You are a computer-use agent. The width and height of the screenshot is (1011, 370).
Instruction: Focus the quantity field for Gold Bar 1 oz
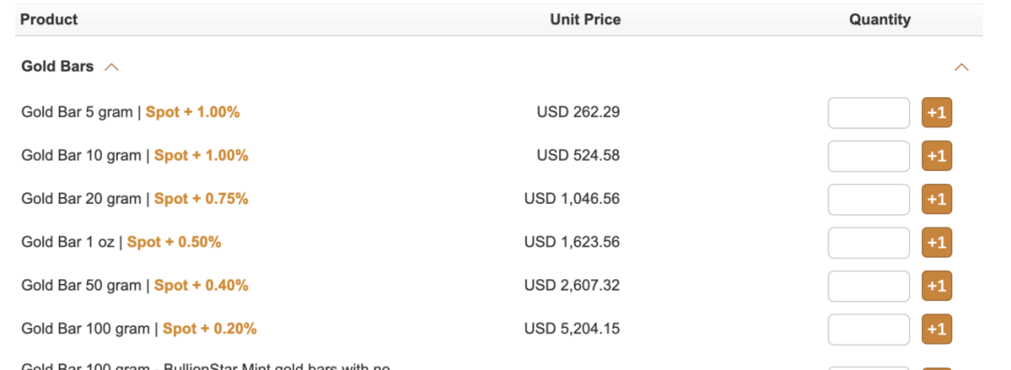(869, 243)
